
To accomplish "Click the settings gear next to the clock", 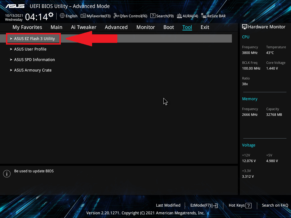I will pyautogui.click(x=51, y=14).
